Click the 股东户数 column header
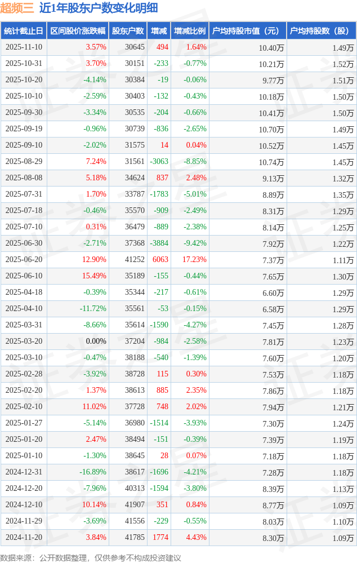Image resolution: width=357 pixels, height=563 pixels. tap(128, 31)
